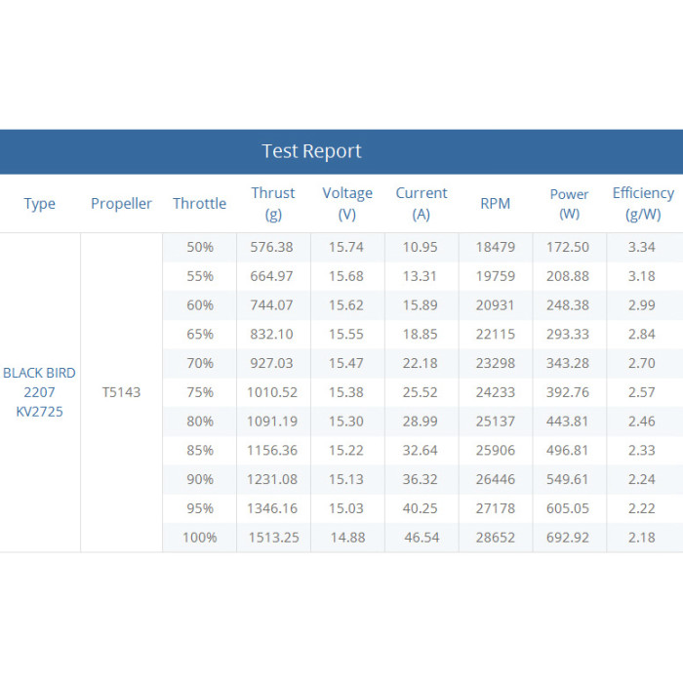This screenshot has width=683, height=683.
Task: Click power value 208.88
Action: [568, 276]
